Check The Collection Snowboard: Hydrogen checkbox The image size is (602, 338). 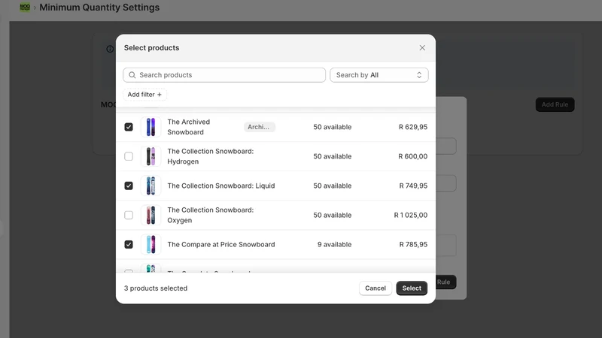[129, 156]
